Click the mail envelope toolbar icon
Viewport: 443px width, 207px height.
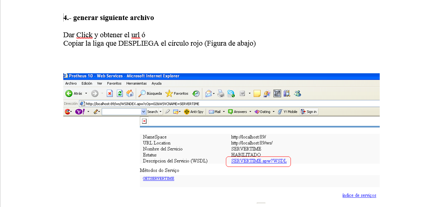209,93
